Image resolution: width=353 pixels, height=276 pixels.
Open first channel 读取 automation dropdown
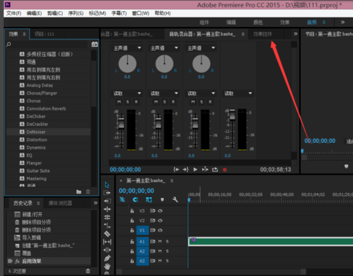[126, 93]
